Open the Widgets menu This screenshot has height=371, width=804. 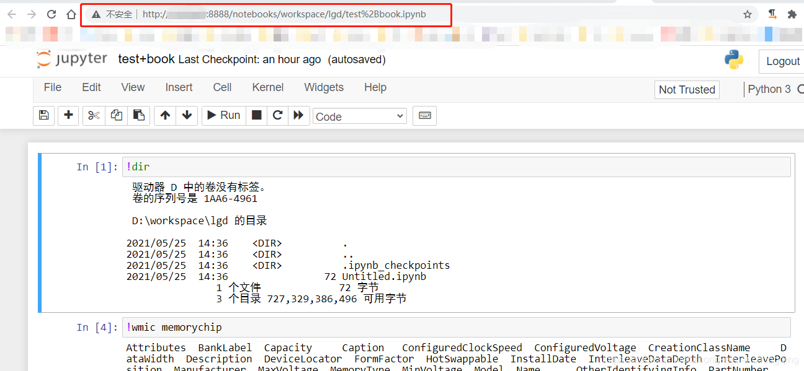pyautogui.click(x=323, y=87)
